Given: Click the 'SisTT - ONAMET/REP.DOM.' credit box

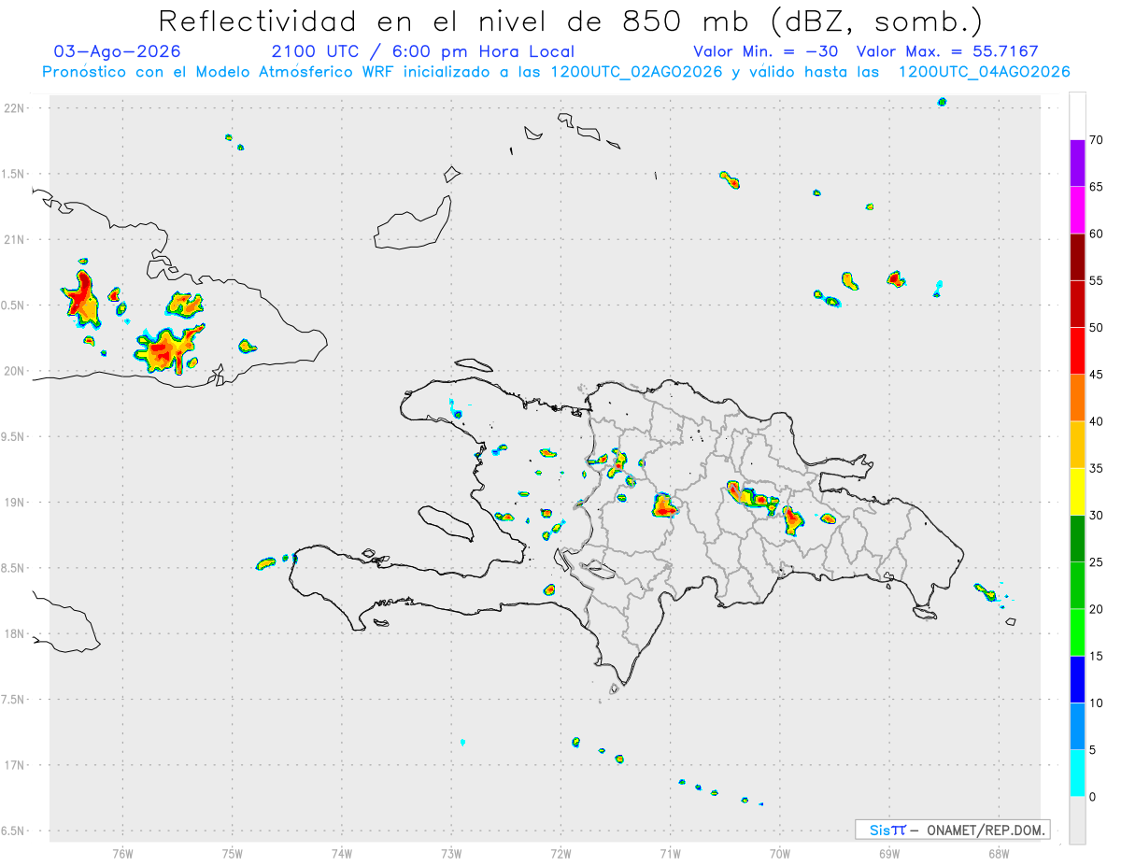Looking at the screenshot, I should 952,830.
